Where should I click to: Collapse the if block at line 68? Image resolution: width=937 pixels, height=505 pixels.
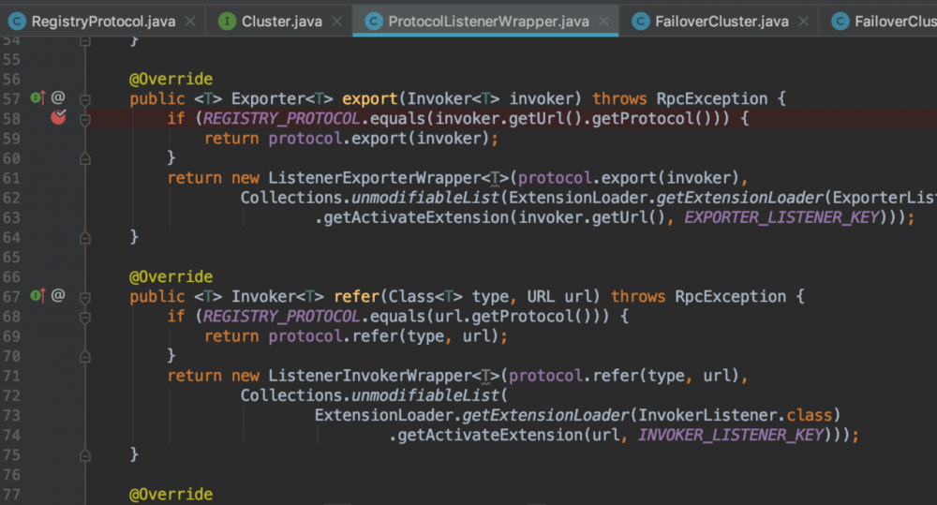pos(85,318)
